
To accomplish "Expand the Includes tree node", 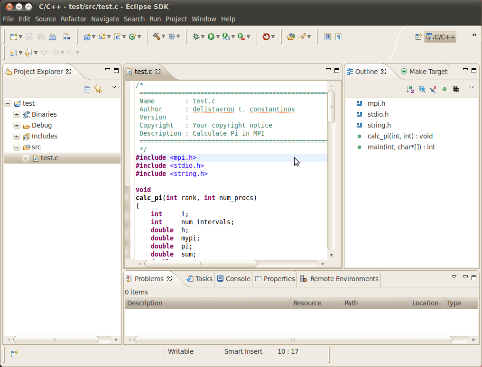I will pyautogui.click(x=17, y=137).
